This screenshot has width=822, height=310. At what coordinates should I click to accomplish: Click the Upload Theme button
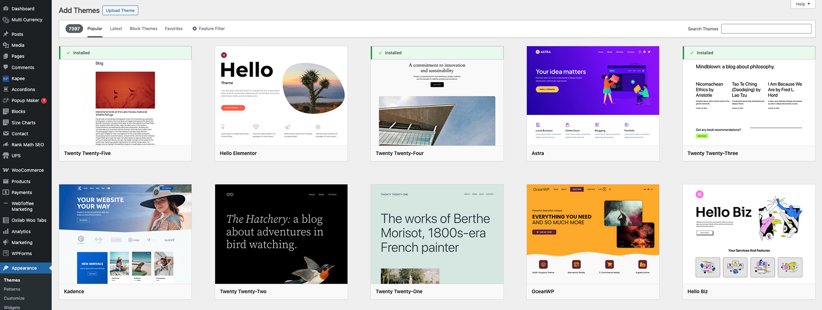[x=120, y=10]
